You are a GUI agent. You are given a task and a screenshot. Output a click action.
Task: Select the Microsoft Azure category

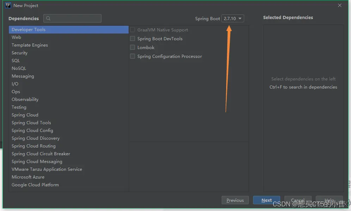click(68, 177)
